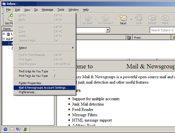Expand the first account tree node
The height and width of the screenshot is (133, 175).
click(x=4, y=34)
